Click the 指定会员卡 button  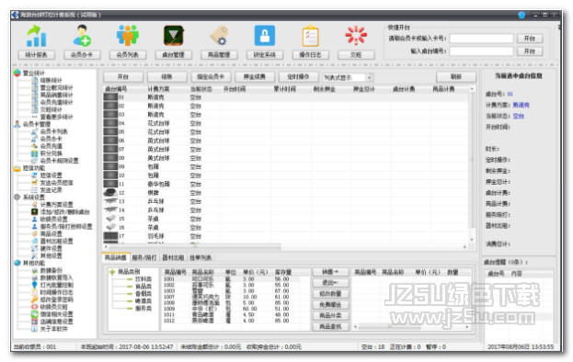211,76
